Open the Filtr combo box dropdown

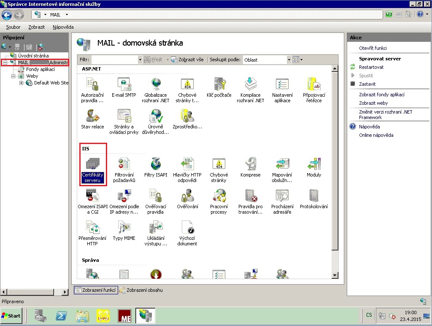click(x=140, y=60)
